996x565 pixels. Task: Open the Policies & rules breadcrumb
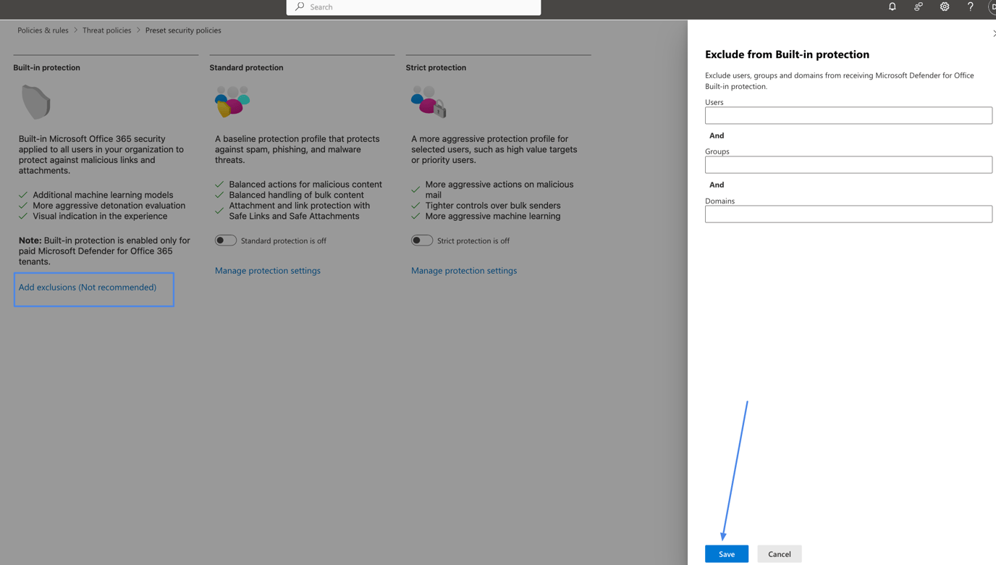click(x=43, y=30)
